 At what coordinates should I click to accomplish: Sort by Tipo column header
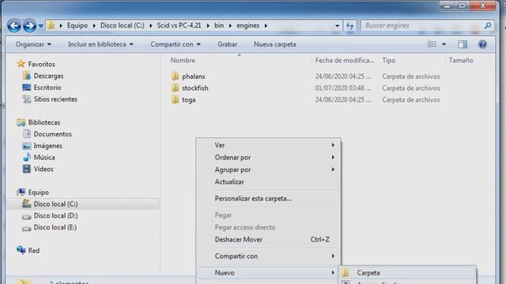(389, 60)
